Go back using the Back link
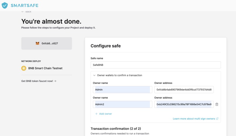236x136 pixels. pyautogui.click(x=26, y=12)
